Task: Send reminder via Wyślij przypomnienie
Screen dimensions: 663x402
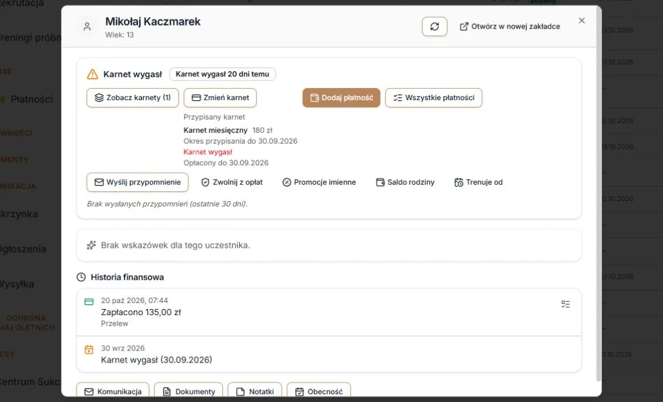Action: tap(137, 182)
